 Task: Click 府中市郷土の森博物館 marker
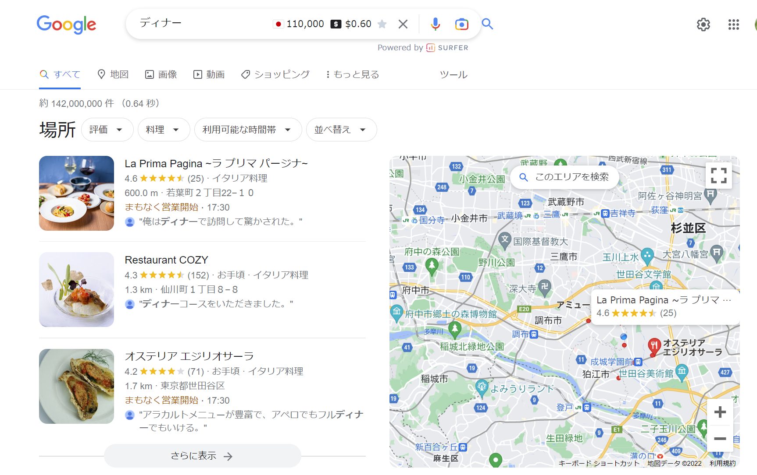coord(396,313)
